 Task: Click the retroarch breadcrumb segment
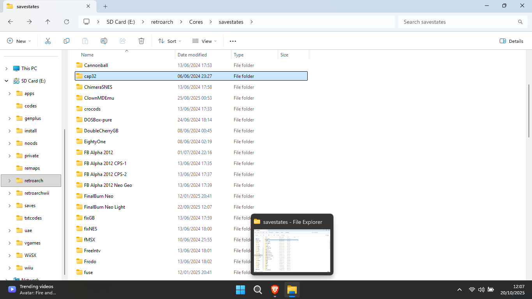point(162,22)
